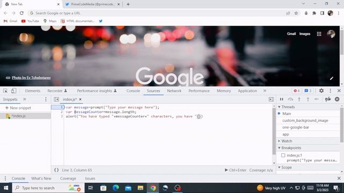Open the Gmail link on Google page
This screenshot has width=344, height=193.
click(291, 34)
